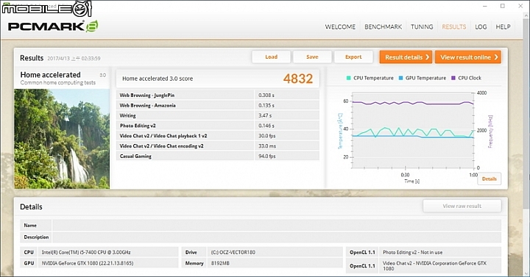This screenshot has height=277, width=530.
Task: Select the Writing test row
Action: 218,115
